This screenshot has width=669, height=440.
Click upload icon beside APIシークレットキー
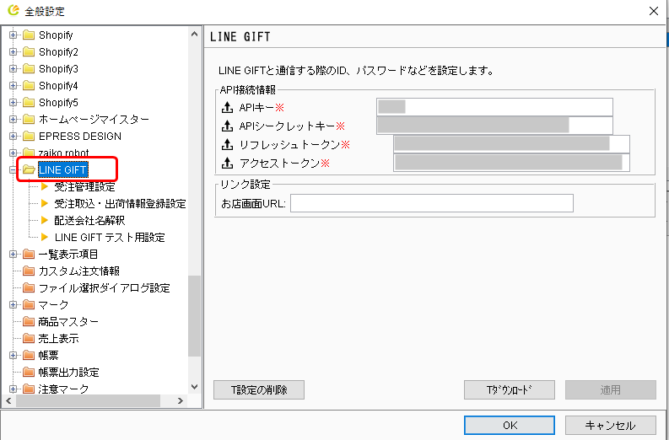(x=227, y=126)
